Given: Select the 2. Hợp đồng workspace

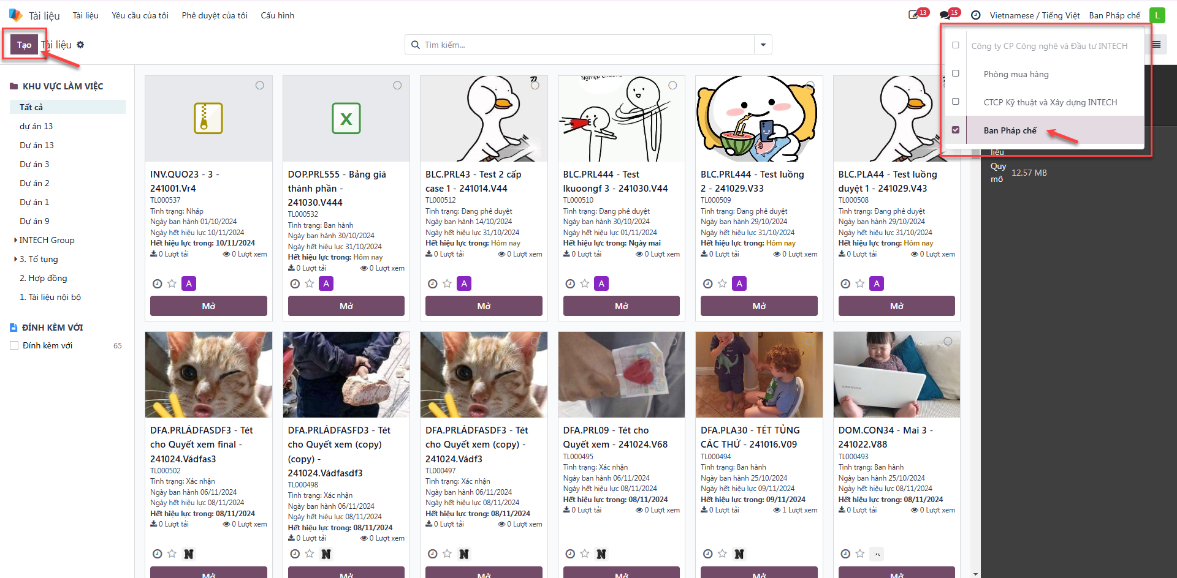Looking at the screenshot, I should pos(44,278).
